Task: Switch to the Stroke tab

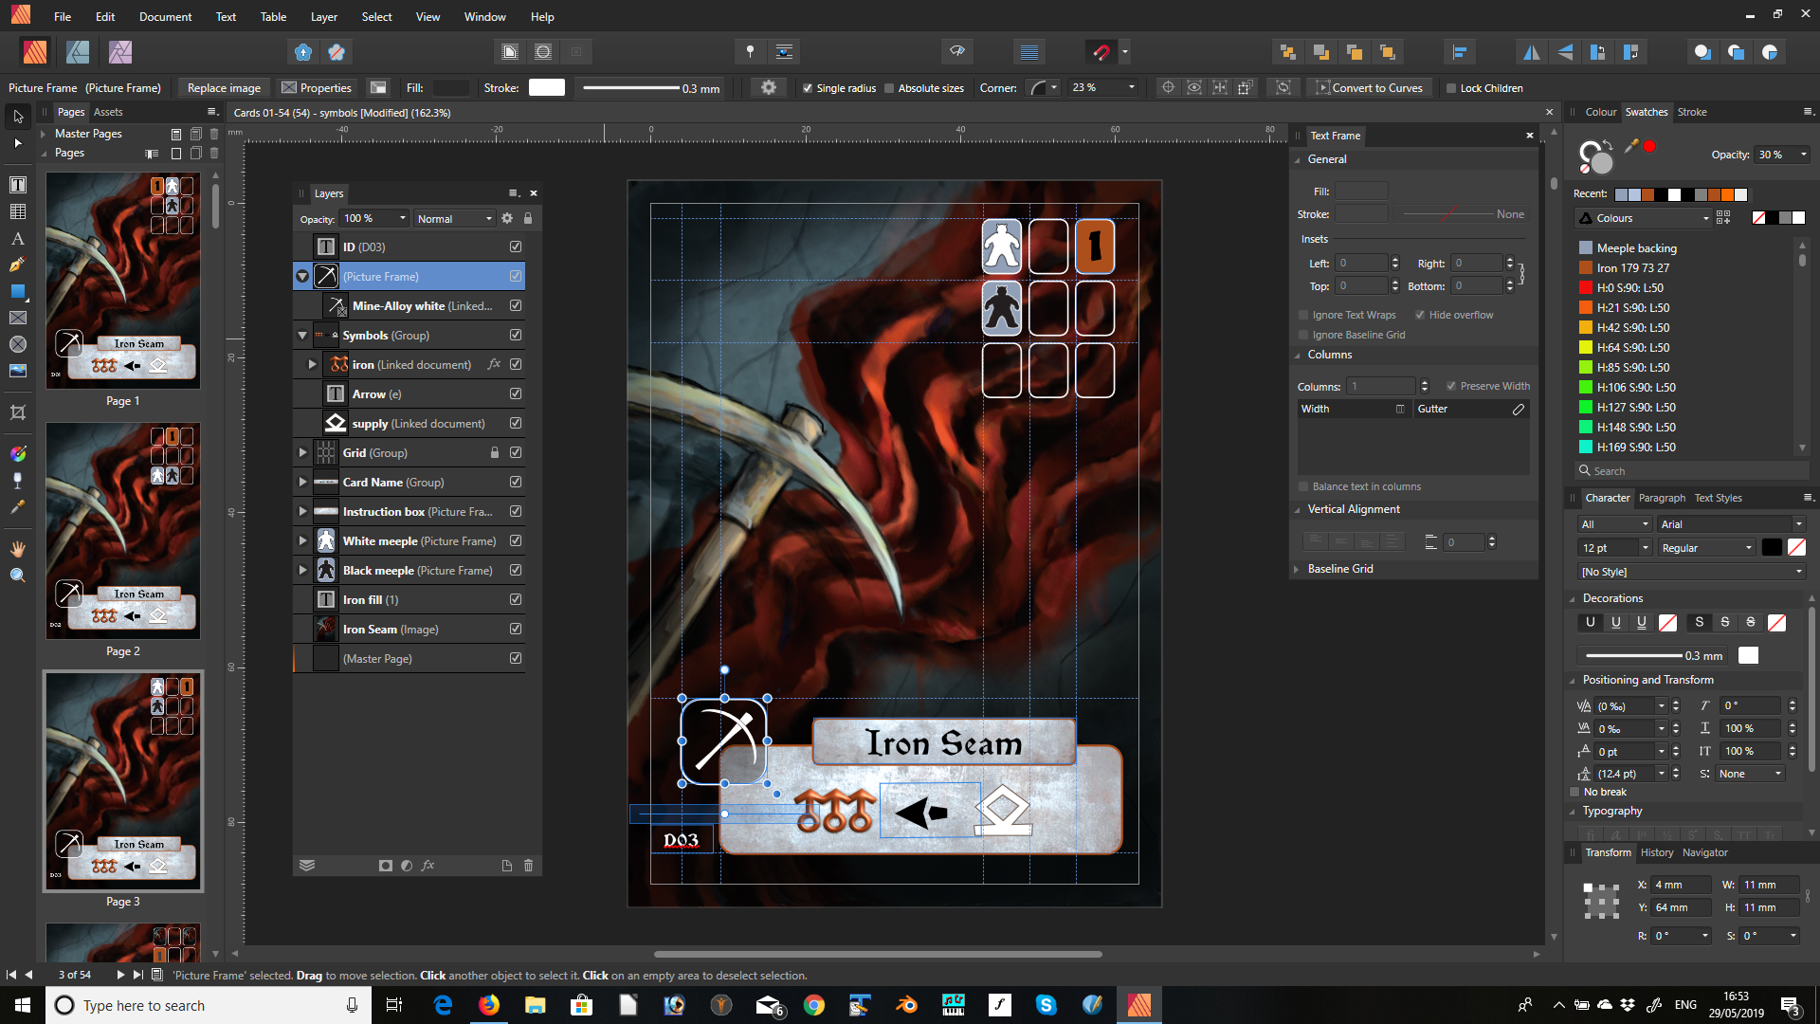Action: [x=1692, y=112]
